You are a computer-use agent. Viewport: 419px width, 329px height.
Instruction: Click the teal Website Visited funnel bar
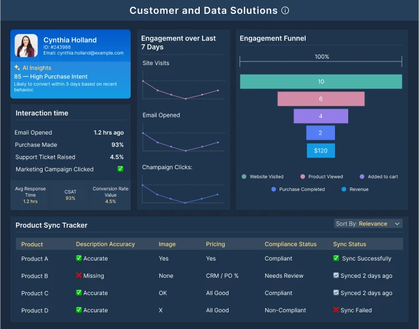coord(321,82)
